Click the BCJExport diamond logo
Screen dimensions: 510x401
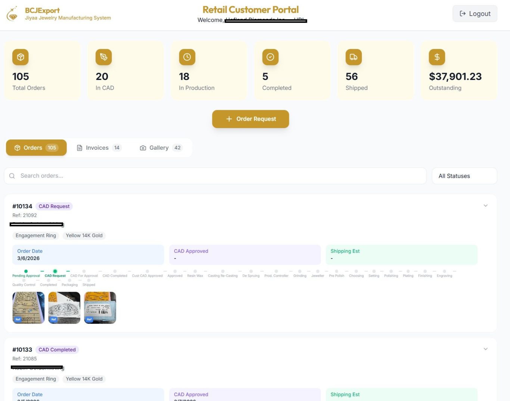(13, 14)
